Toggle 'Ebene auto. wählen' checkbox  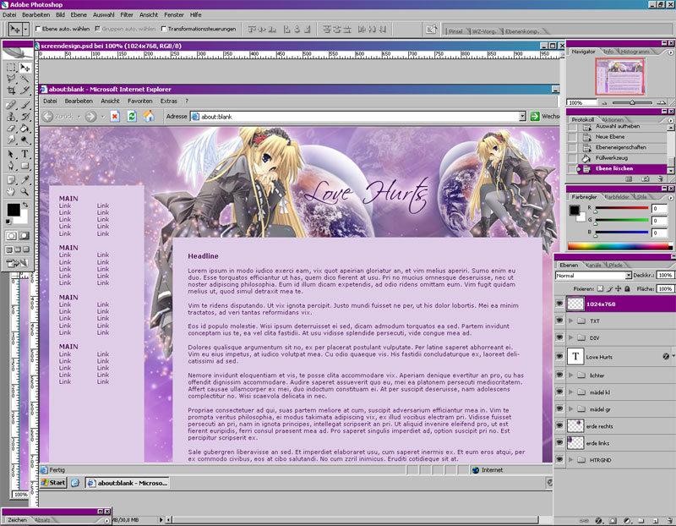pos(38,29)
